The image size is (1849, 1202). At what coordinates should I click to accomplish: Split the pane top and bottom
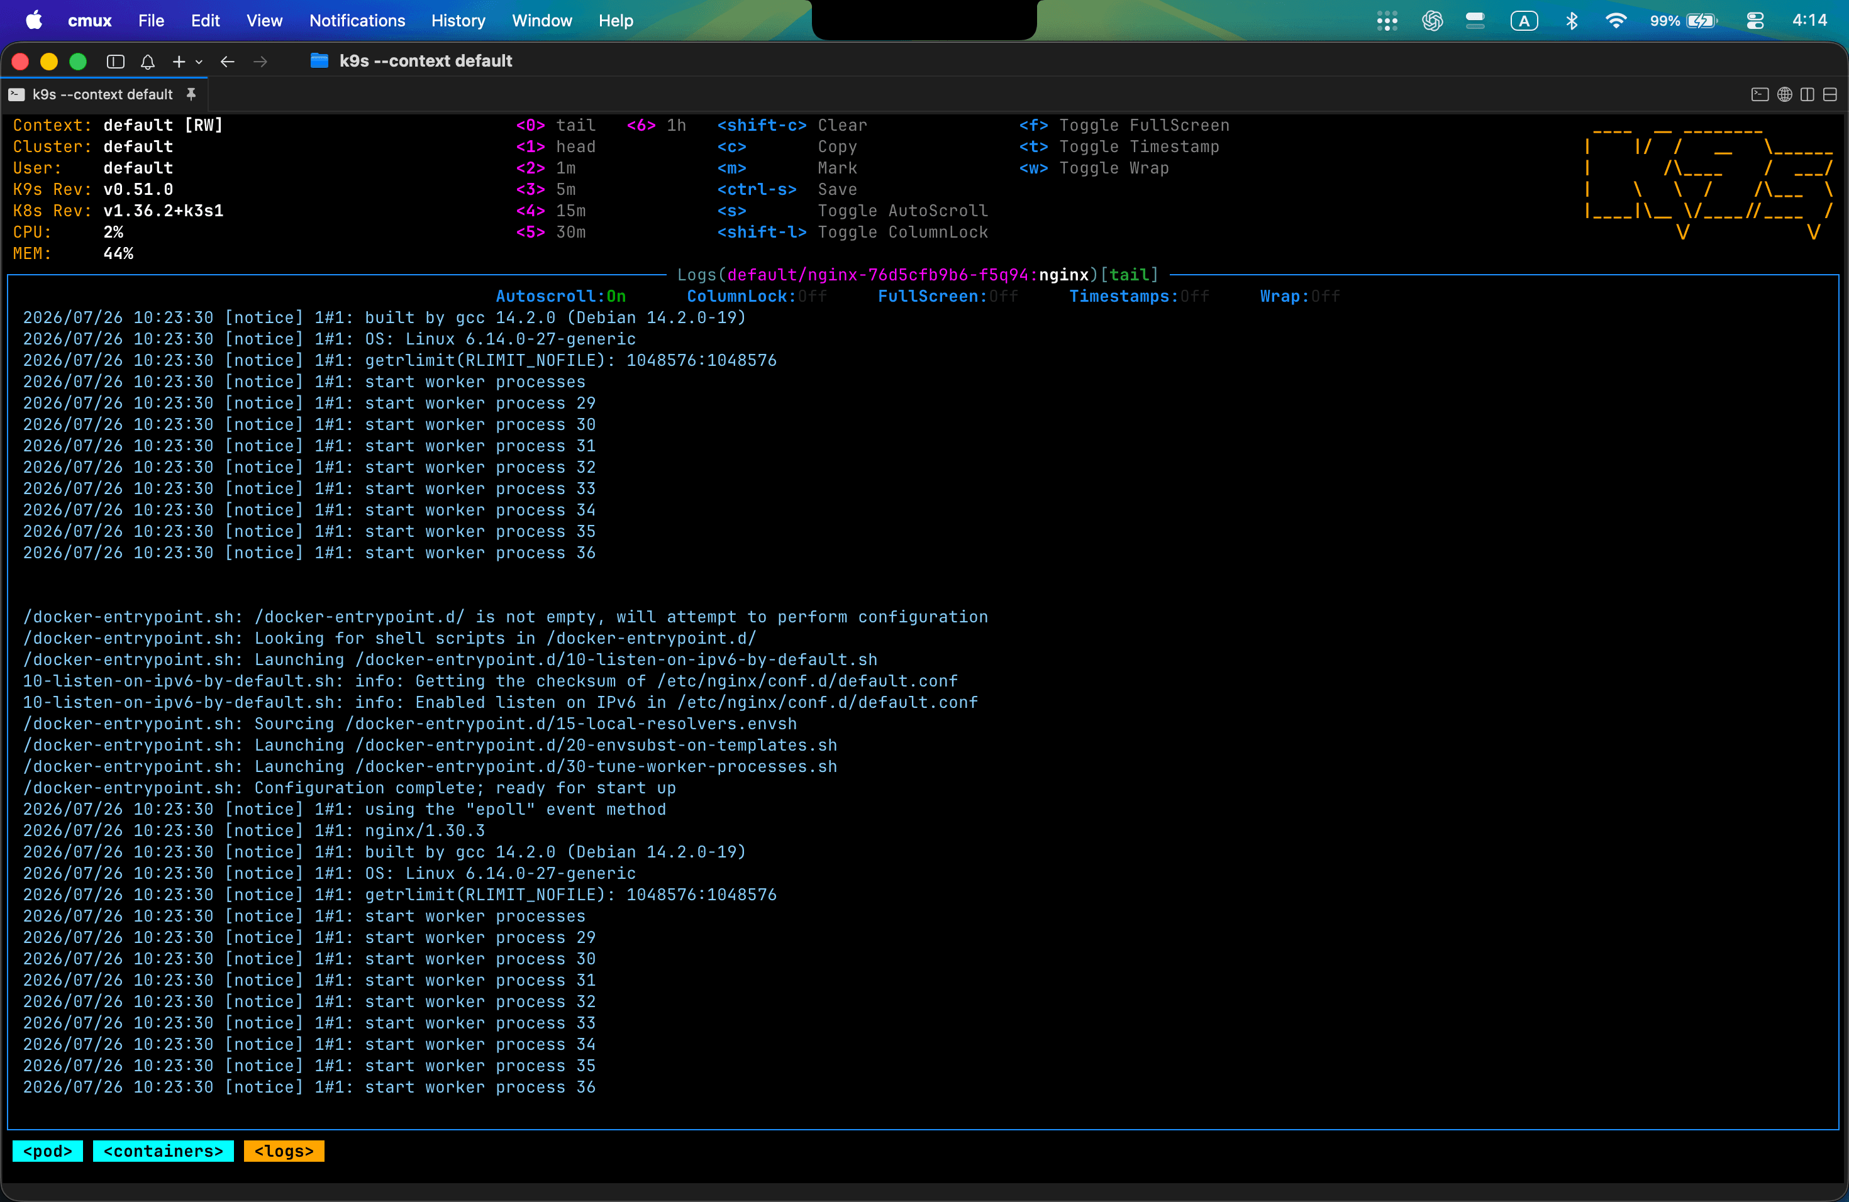click(x=1830, y=94)
